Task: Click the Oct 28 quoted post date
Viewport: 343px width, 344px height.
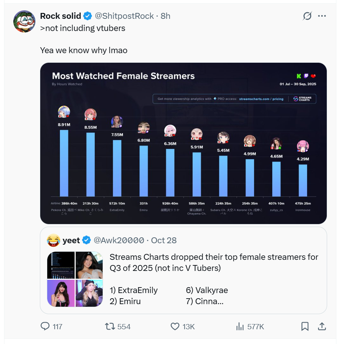Action: pos(164,240)
